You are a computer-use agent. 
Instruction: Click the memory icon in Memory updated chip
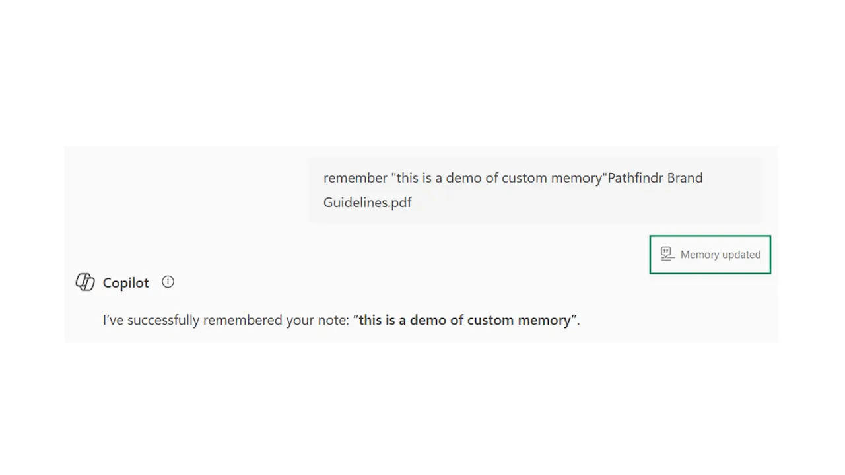[667, 253]
